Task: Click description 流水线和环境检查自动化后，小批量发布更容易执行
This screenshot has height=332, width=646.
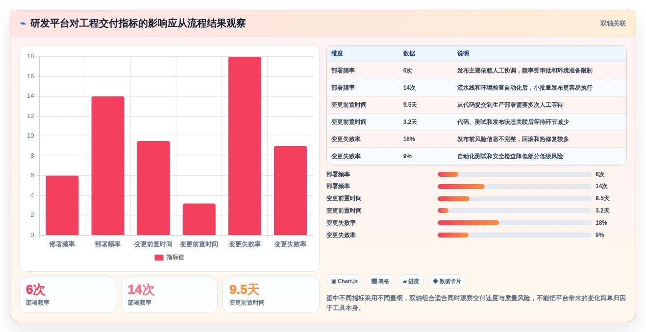Action: point(525,88)
